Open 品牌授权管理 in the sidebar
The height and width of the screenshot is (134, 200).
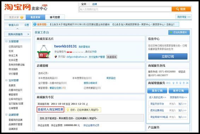[x=16, y=124]
